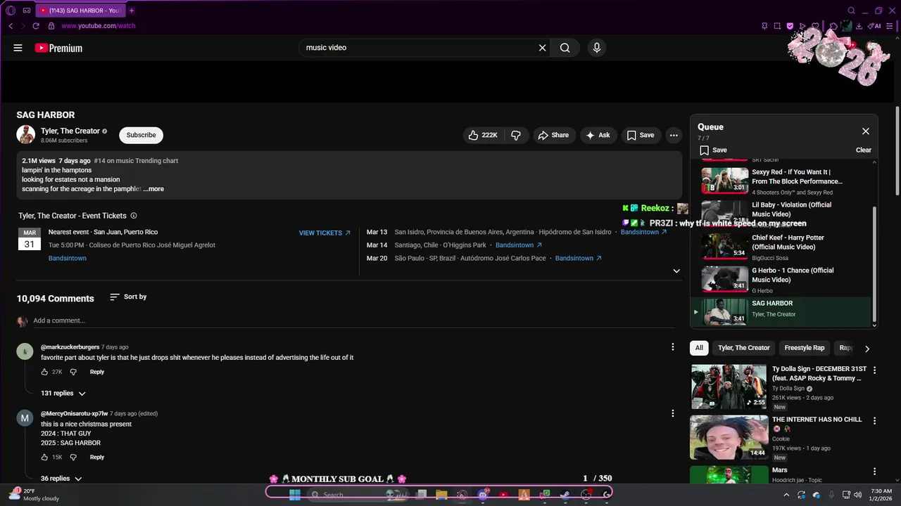
Task: Show hidden system tray icons
Action: tap(786, 495)
